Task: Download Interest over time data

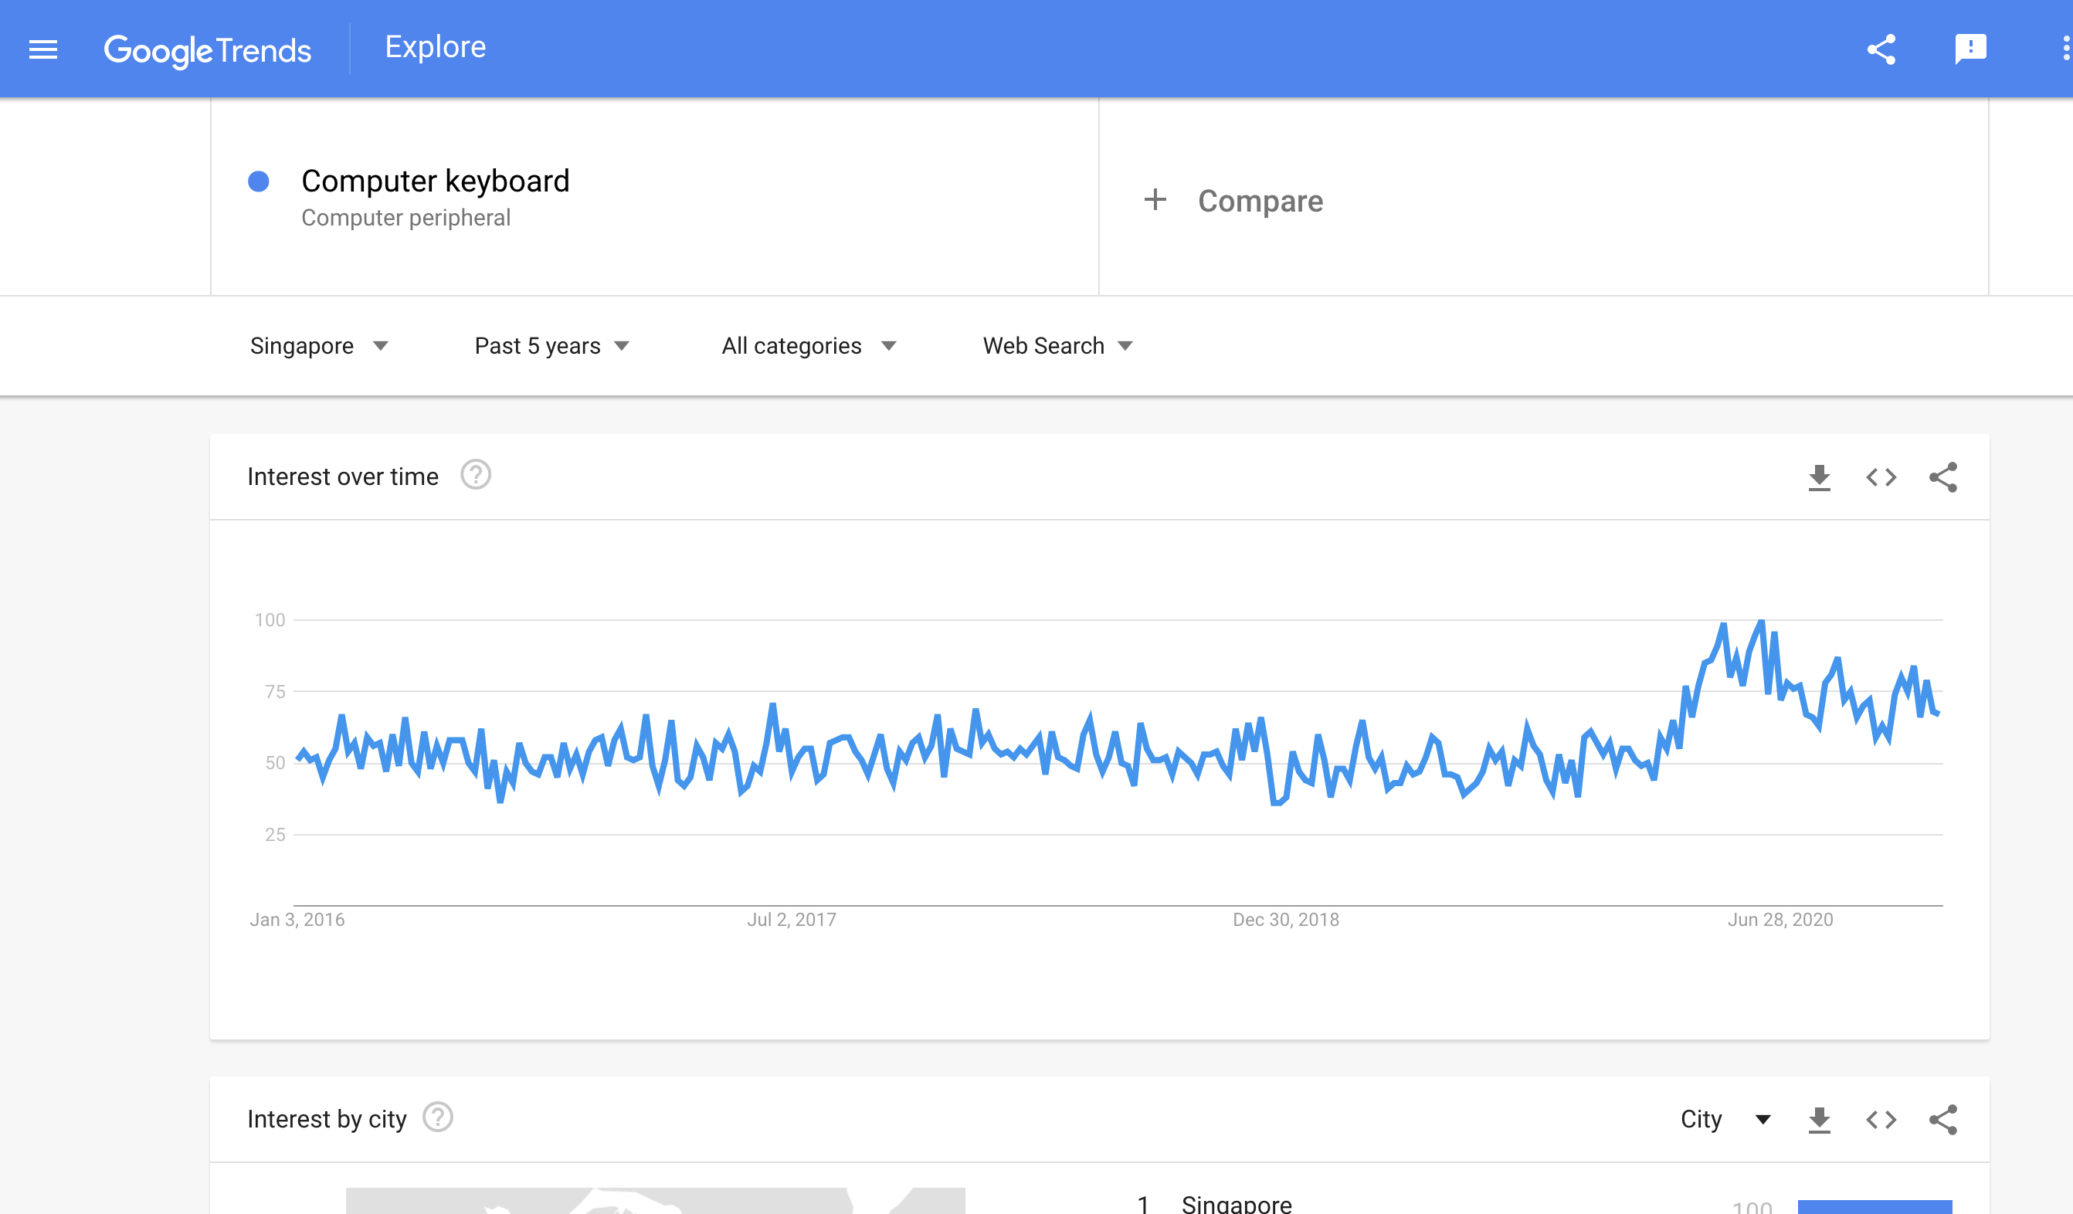Action: click(1819, 477)
